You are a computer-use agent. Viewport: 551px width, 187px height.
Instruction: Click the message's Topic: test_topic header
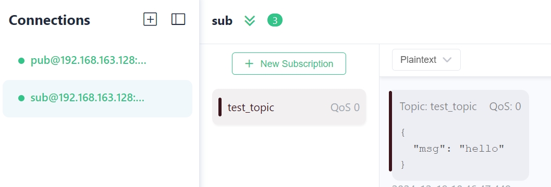(x=438, y=106)
